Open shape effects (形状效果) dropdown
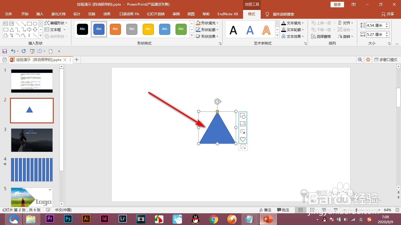 tap(207, 36)
